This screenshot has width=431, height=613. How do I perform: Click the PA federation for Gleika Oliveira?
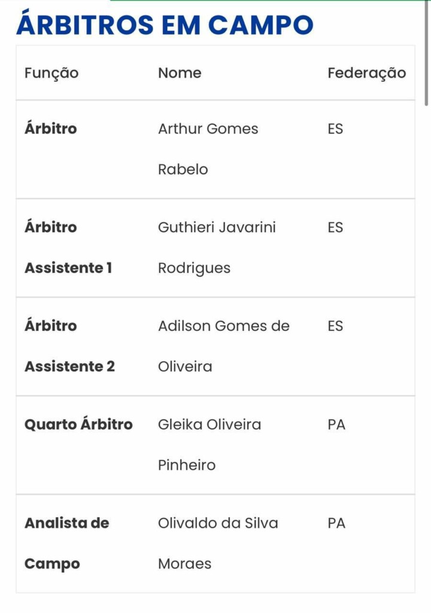[x=336, y=424]
